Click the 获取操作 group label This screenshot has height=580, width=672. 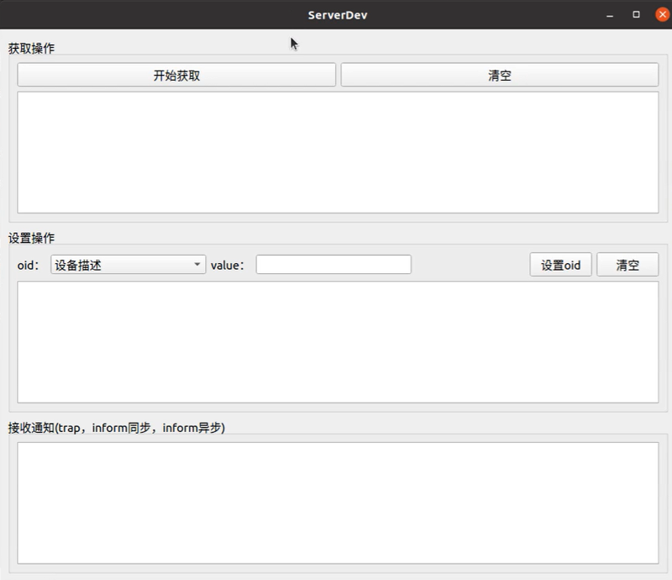pos(31,48)
